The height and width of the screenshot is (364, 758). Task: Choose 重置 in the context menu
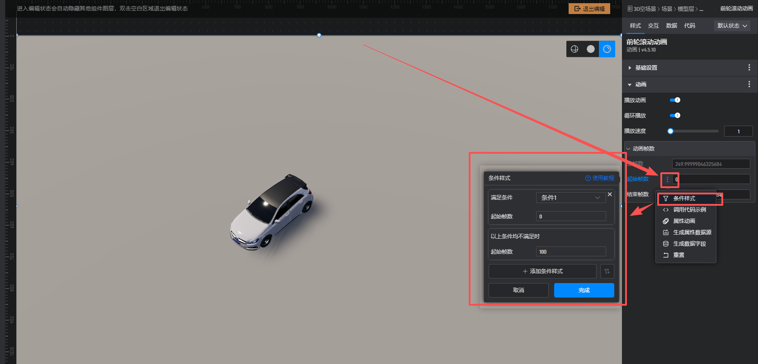pos(678,255)
